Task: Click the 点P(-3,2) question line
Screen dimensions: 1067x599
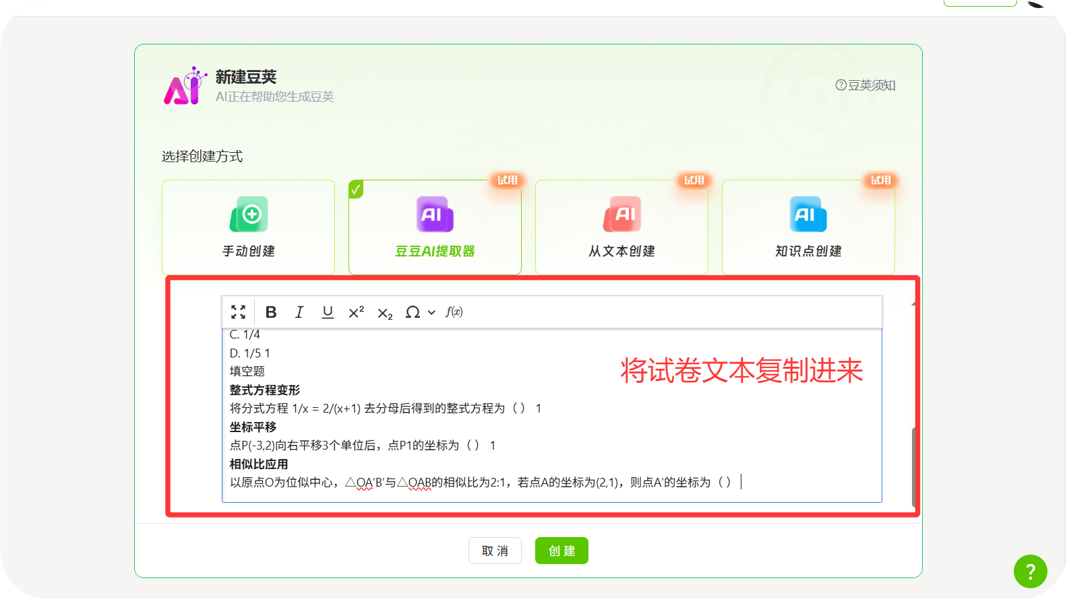Action: point(363,446)
